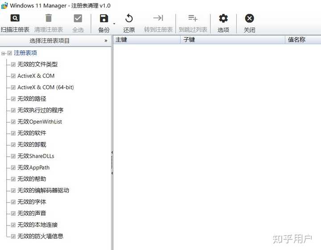Click the Restore (还原) circular arrow icon
This screenshot has height=250, width=321.
click(x=129, y=18)
